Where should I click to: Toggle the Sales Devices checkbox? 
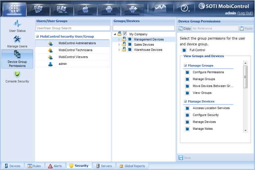[130, 44]
